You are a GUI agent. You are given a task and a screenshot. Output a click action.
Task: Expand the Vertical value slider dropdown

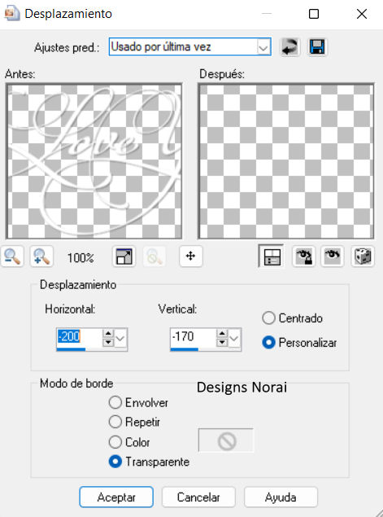234,339
